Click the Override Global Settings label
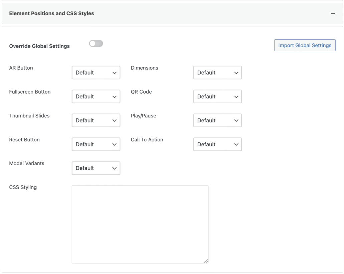Image resolution: width=344 pixels, height=274 pixels. click(39, 46)
